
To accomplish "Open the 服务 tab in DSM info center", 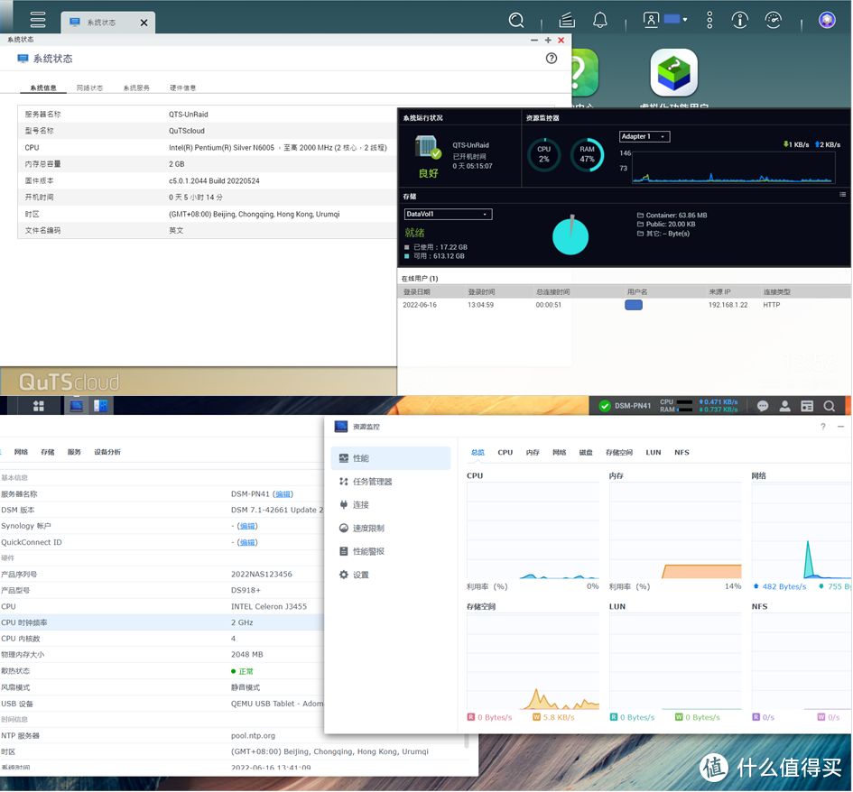I will [x=74, y=452].
